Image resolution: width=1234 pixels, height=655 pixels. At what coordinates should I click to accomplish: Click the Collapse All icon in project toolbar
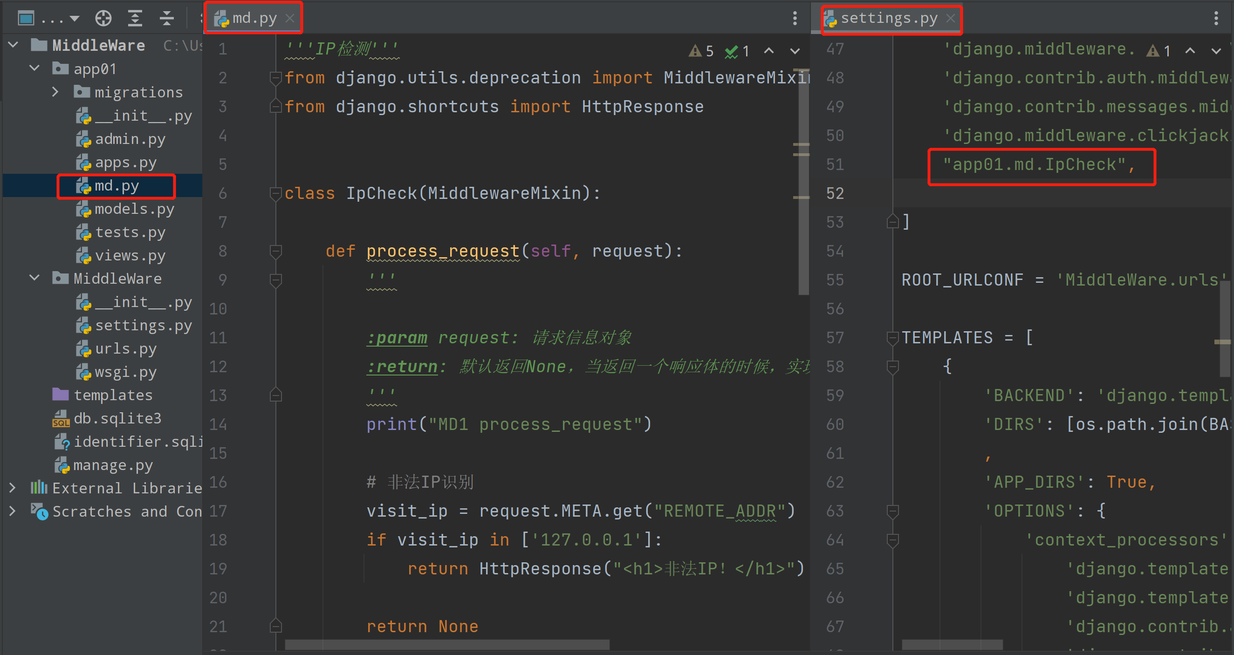pos(166,19)
